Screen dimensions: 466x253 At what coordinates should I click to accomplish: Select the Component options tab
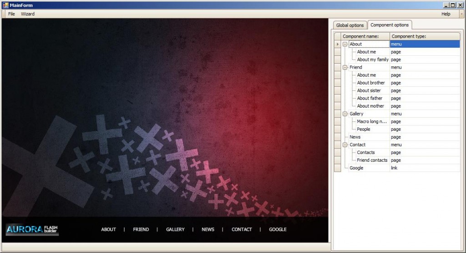(x=390, y=25)
